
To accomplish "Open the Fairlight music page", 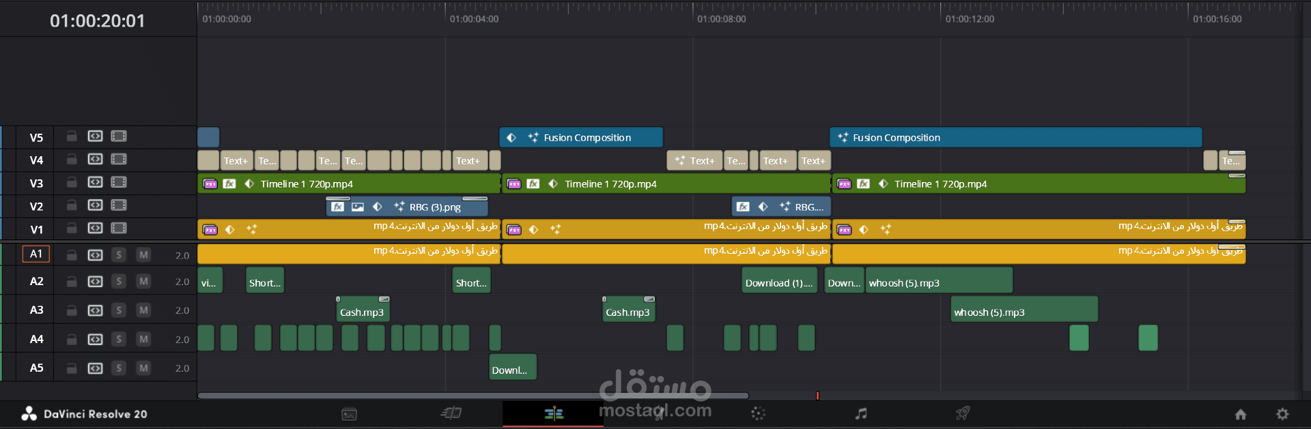I will point(861,413).
